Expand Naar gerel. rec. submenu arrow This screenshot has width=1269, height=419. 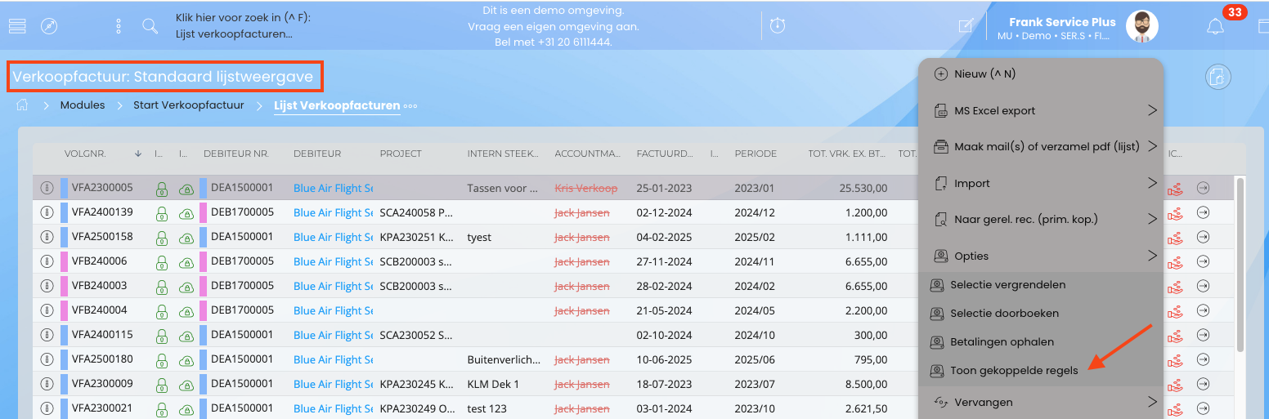pyautogui.click(x=1152, y=219)
